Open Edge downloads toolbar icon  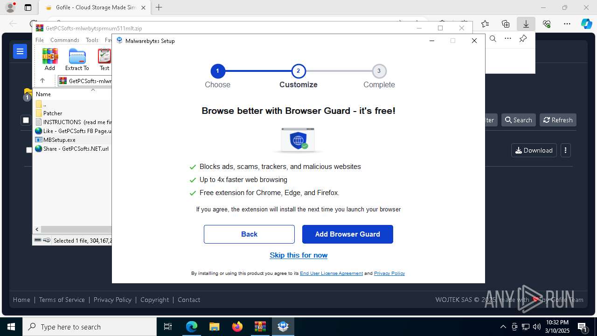526,24
